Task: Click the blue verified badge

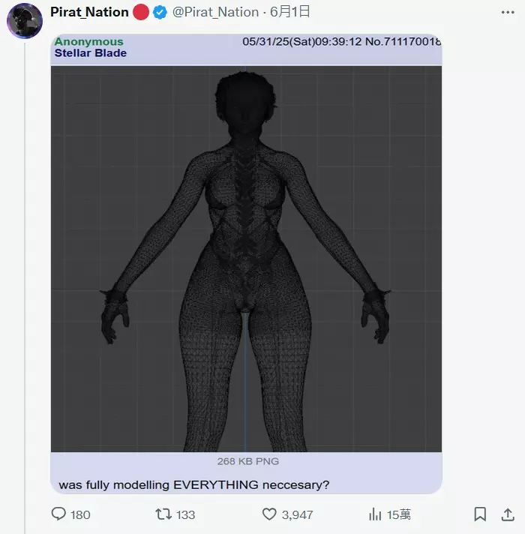Action: [160, 12]
